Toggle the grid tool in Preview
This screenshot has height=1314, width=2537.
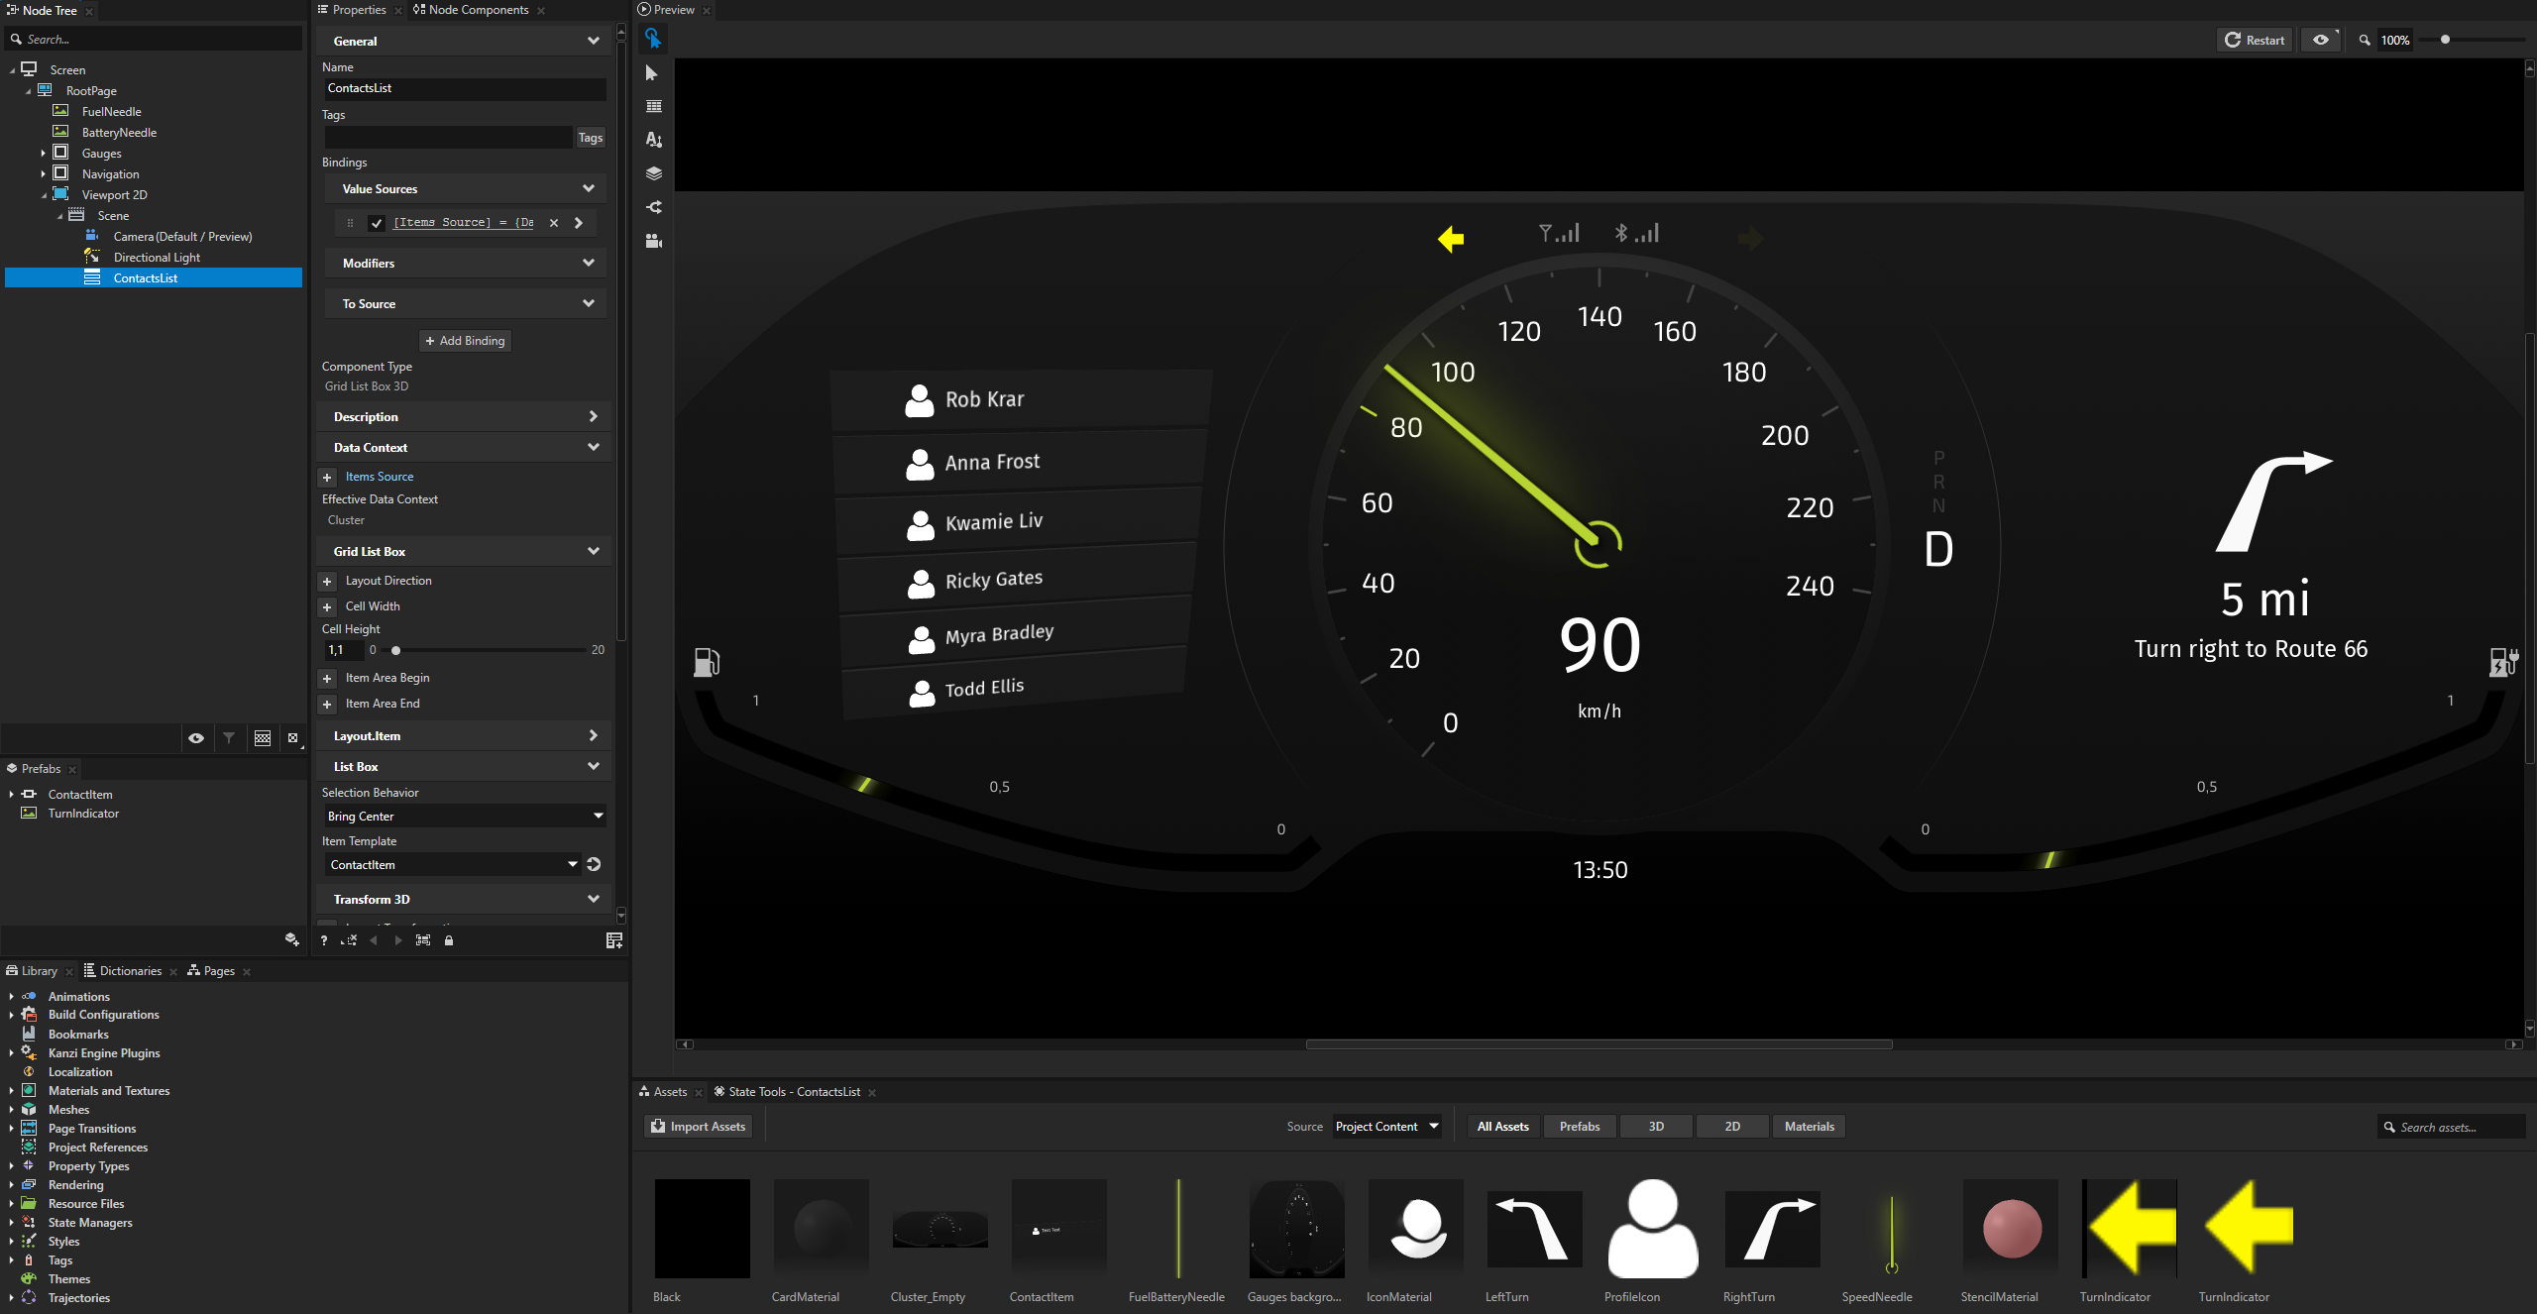[653, 107]
